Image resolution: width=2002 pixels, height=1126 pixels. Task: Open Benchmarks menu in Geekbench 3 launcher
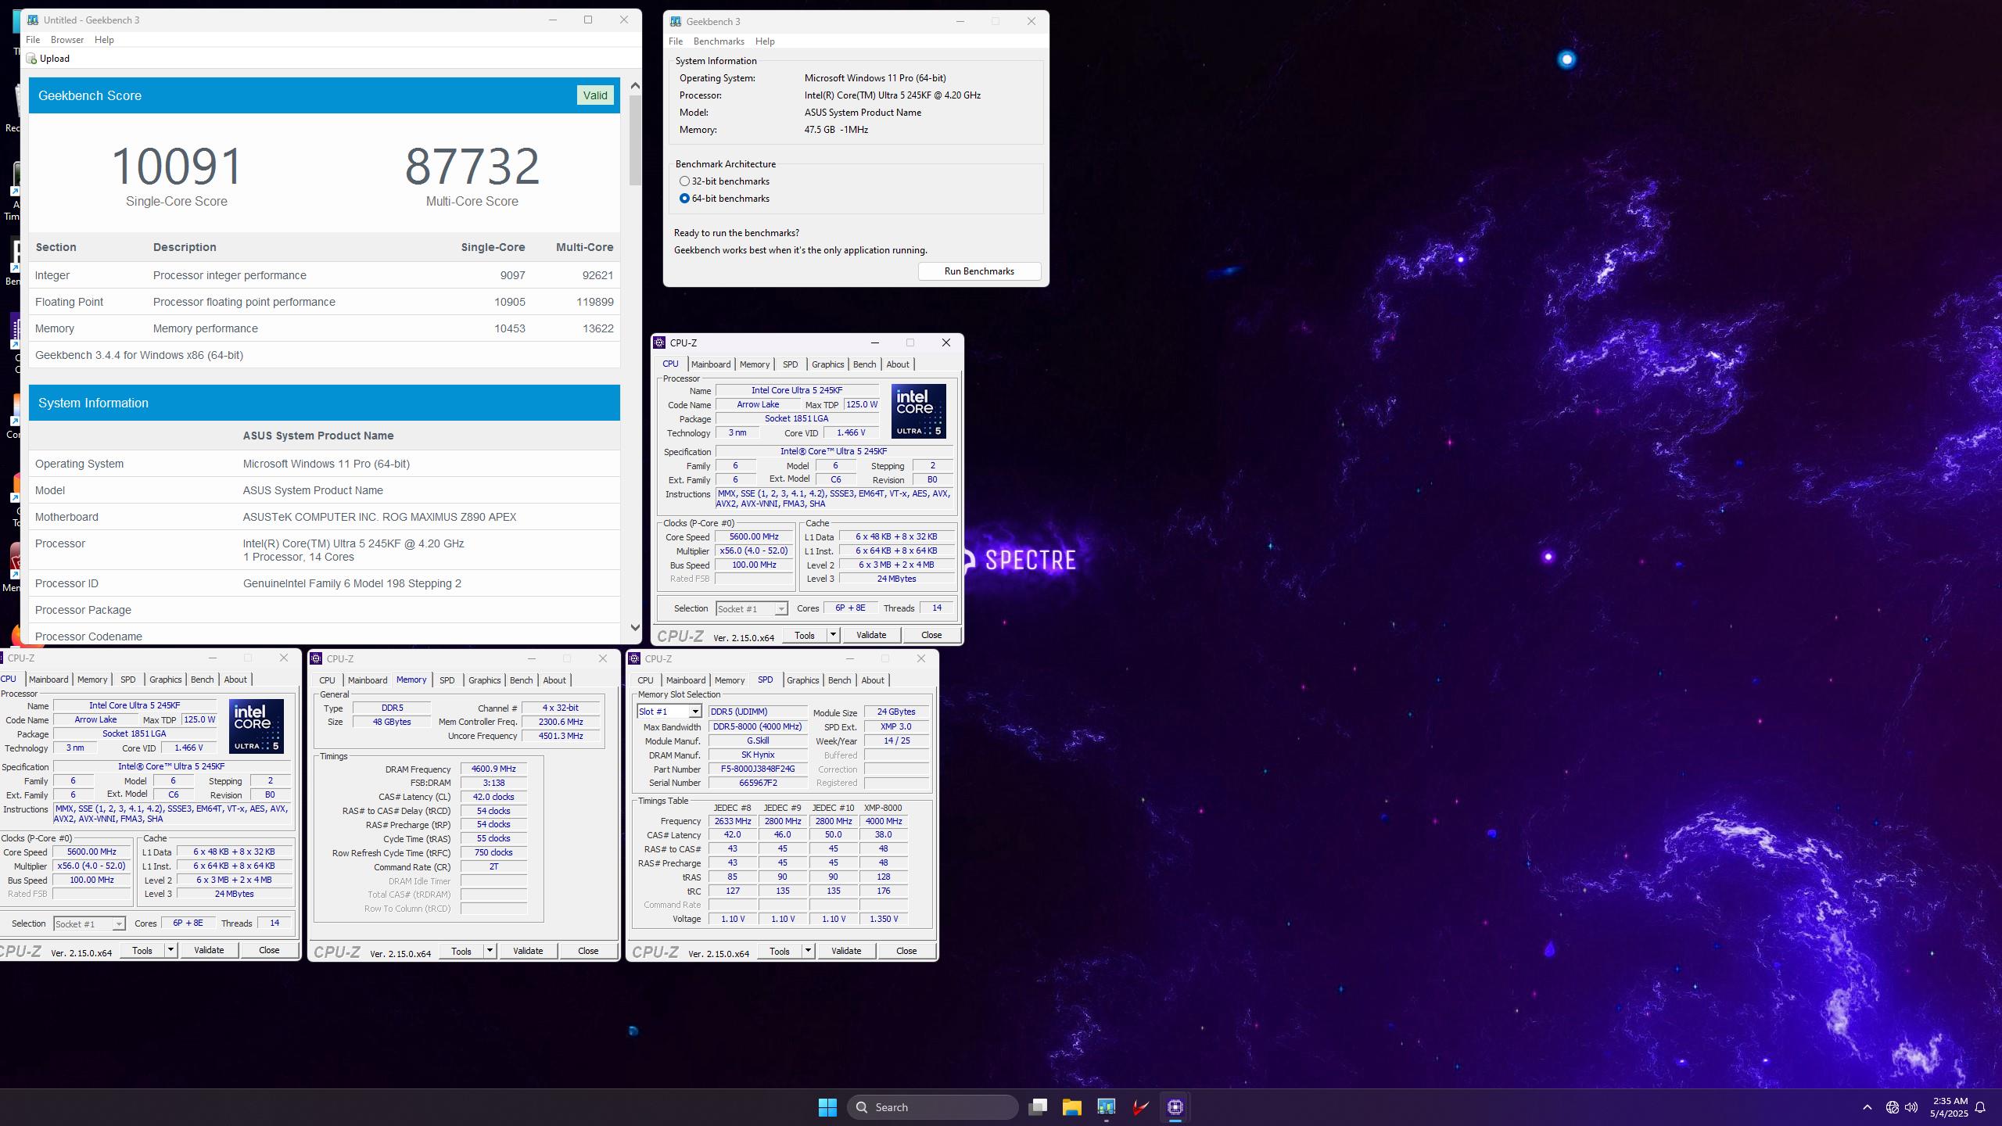(719, 41)
